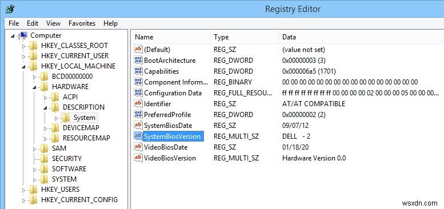Click the REG_FULL_RESOU... type cell
444x209 pixels.
[x=243, y=93]
